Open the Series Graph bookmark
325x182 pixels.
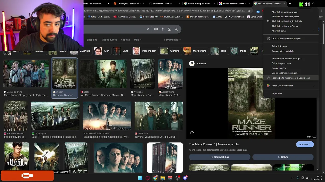[x=255, y=17]
